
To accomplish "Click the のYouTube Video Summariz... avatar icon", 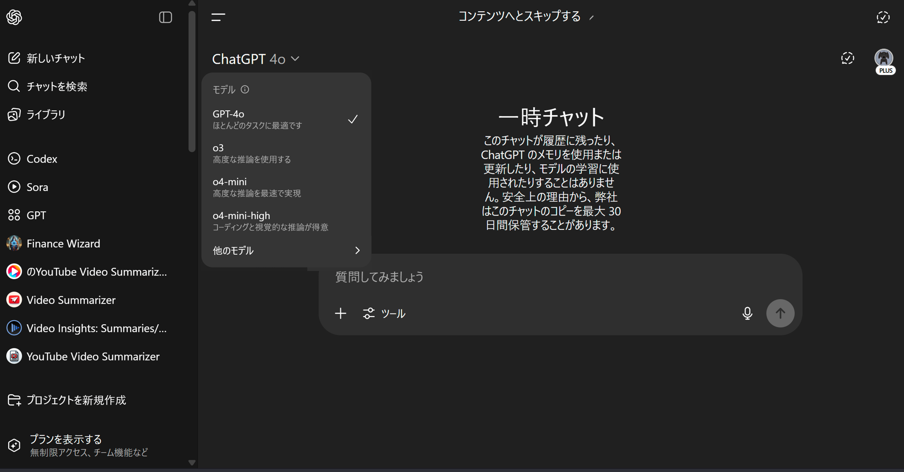I will tap(14, 271).
